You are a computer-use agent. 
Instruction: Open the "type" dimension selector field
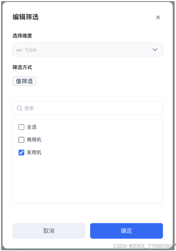(82, 50)
